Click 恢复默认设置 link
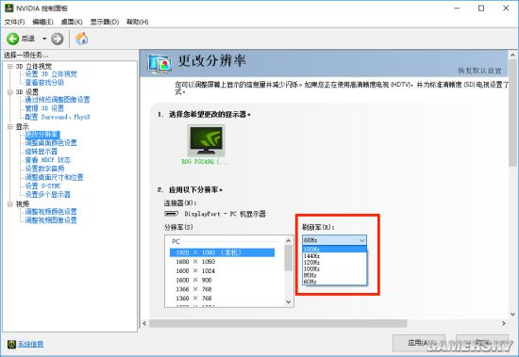 [479, 71]
